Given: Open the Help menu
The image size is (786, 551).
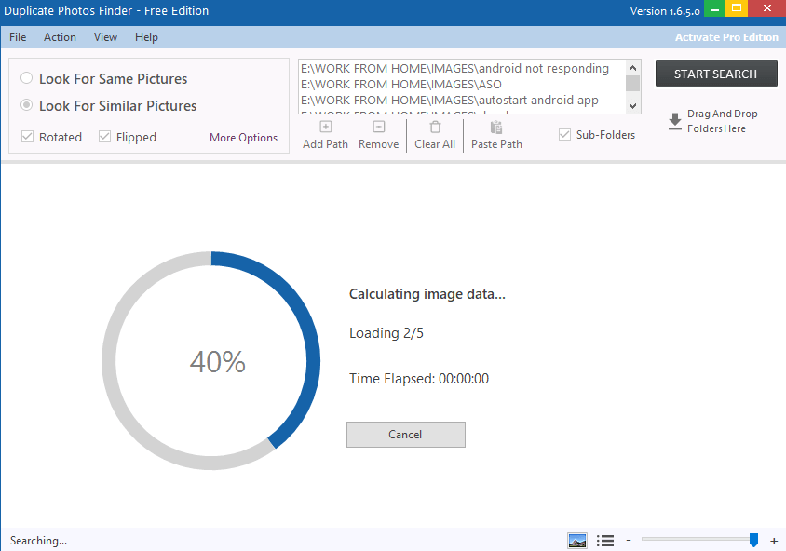Looking at the screenshot, I should pyautogui.click(x=146, y=37).
